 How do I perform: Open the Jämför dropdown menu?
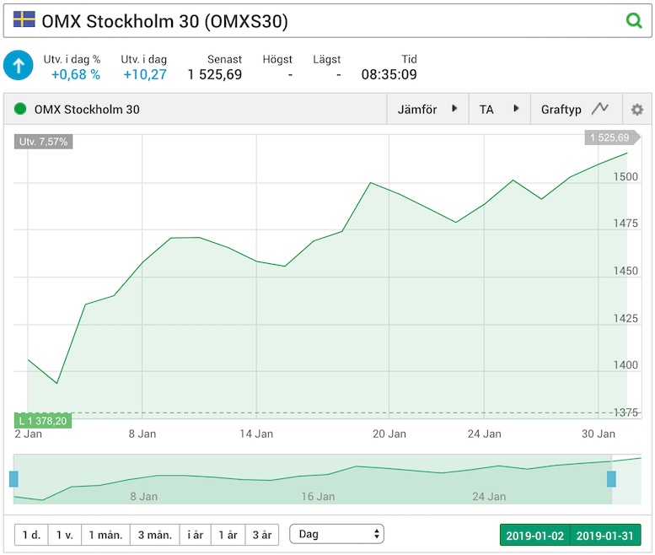(427, 109)
